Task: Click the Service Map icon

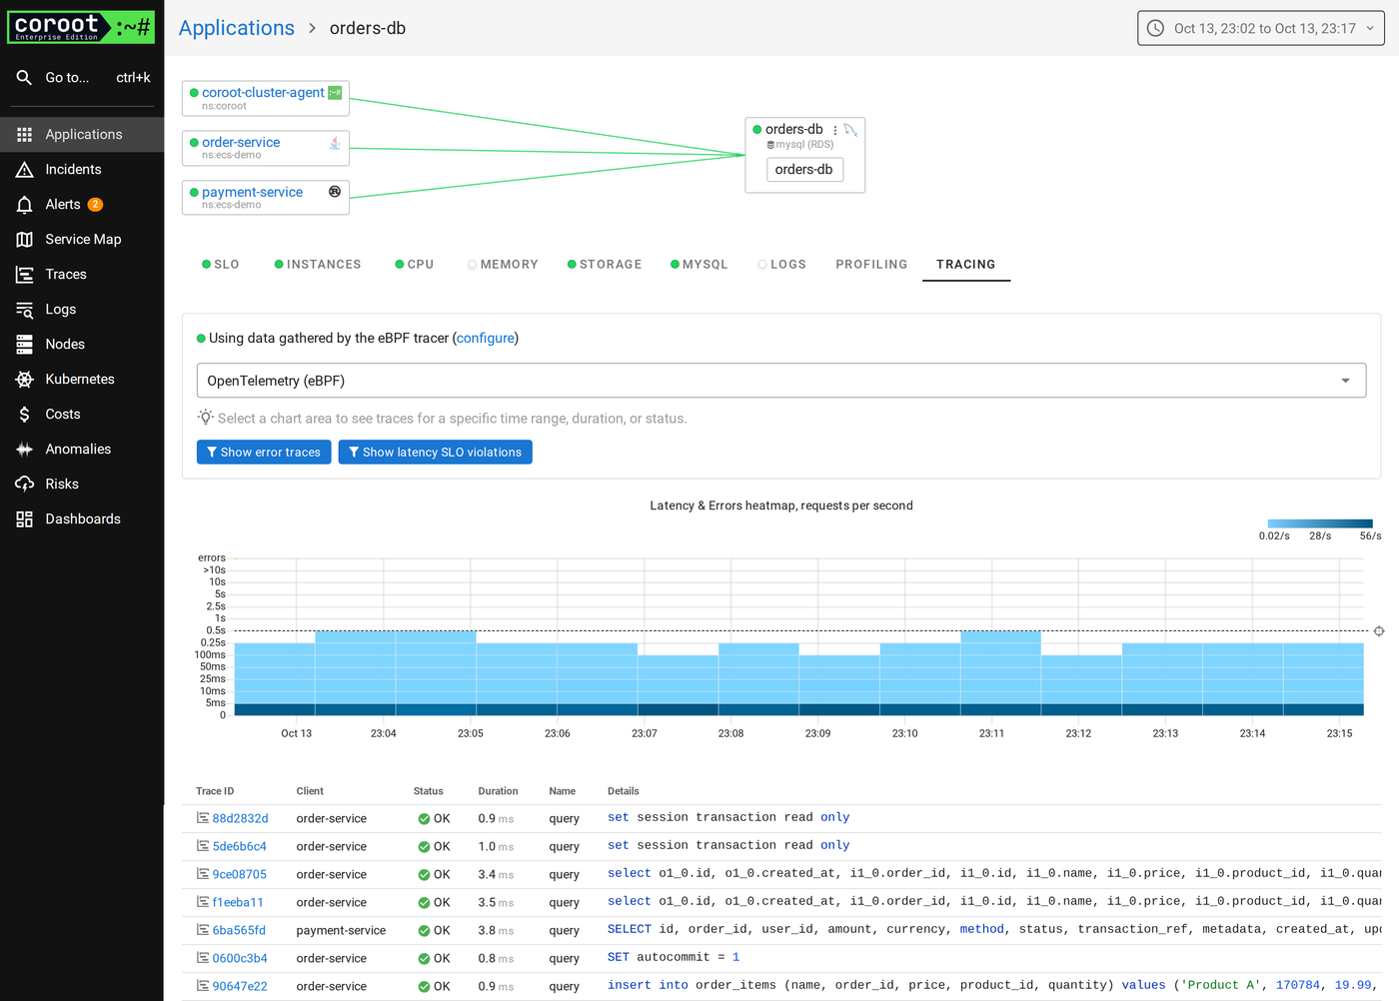Action: coord(25,240)
